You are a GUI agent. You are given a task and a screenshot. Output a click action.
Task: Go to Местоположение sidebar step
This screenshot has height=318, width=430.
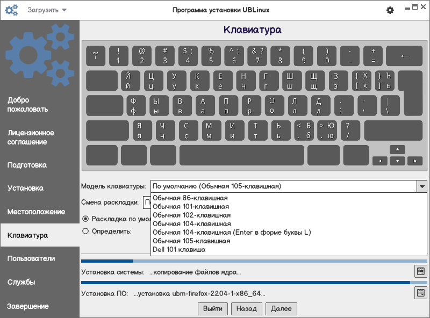pyautogui.click(x=36, y=212)
